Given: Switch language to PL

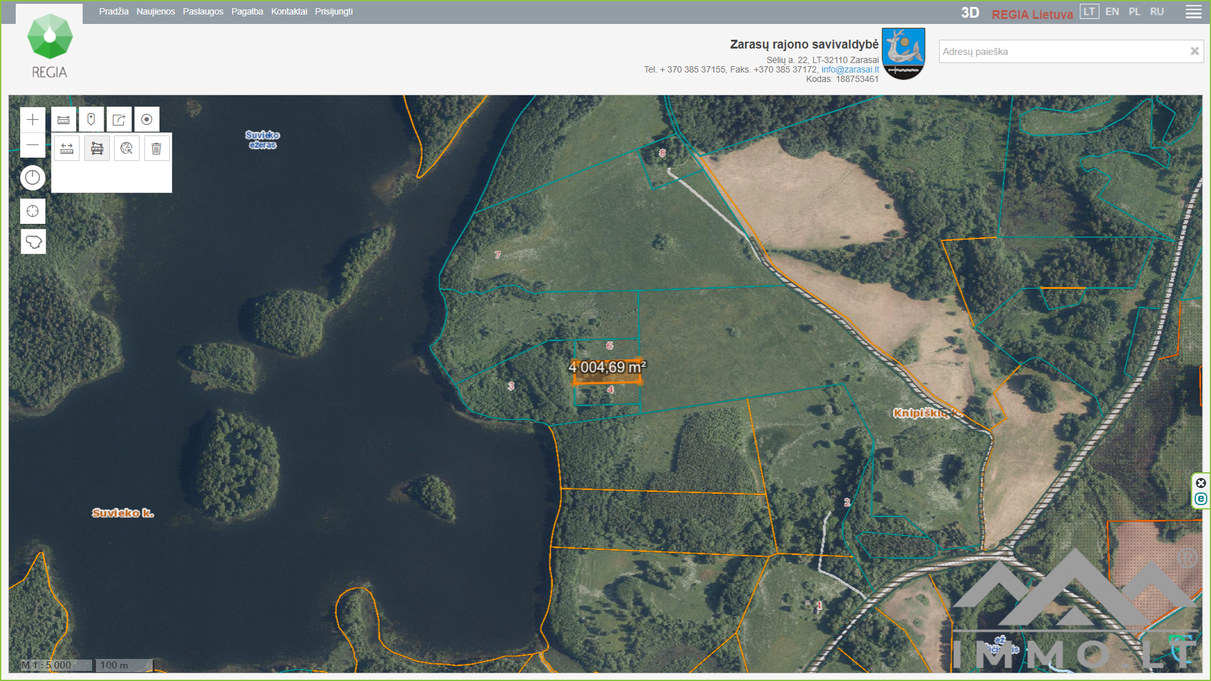Looking at the screenshot, I should (x=1135, y=11).
